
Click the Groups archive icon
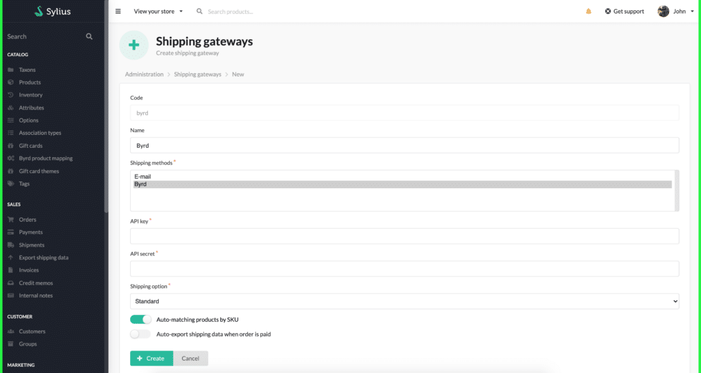point(11,344)
